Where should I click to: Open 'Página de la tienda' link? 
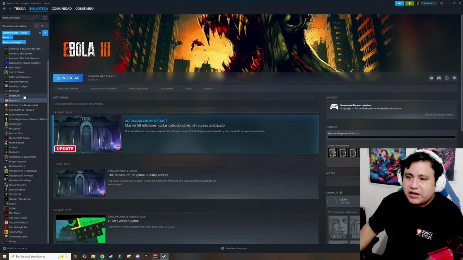[68, 88]
